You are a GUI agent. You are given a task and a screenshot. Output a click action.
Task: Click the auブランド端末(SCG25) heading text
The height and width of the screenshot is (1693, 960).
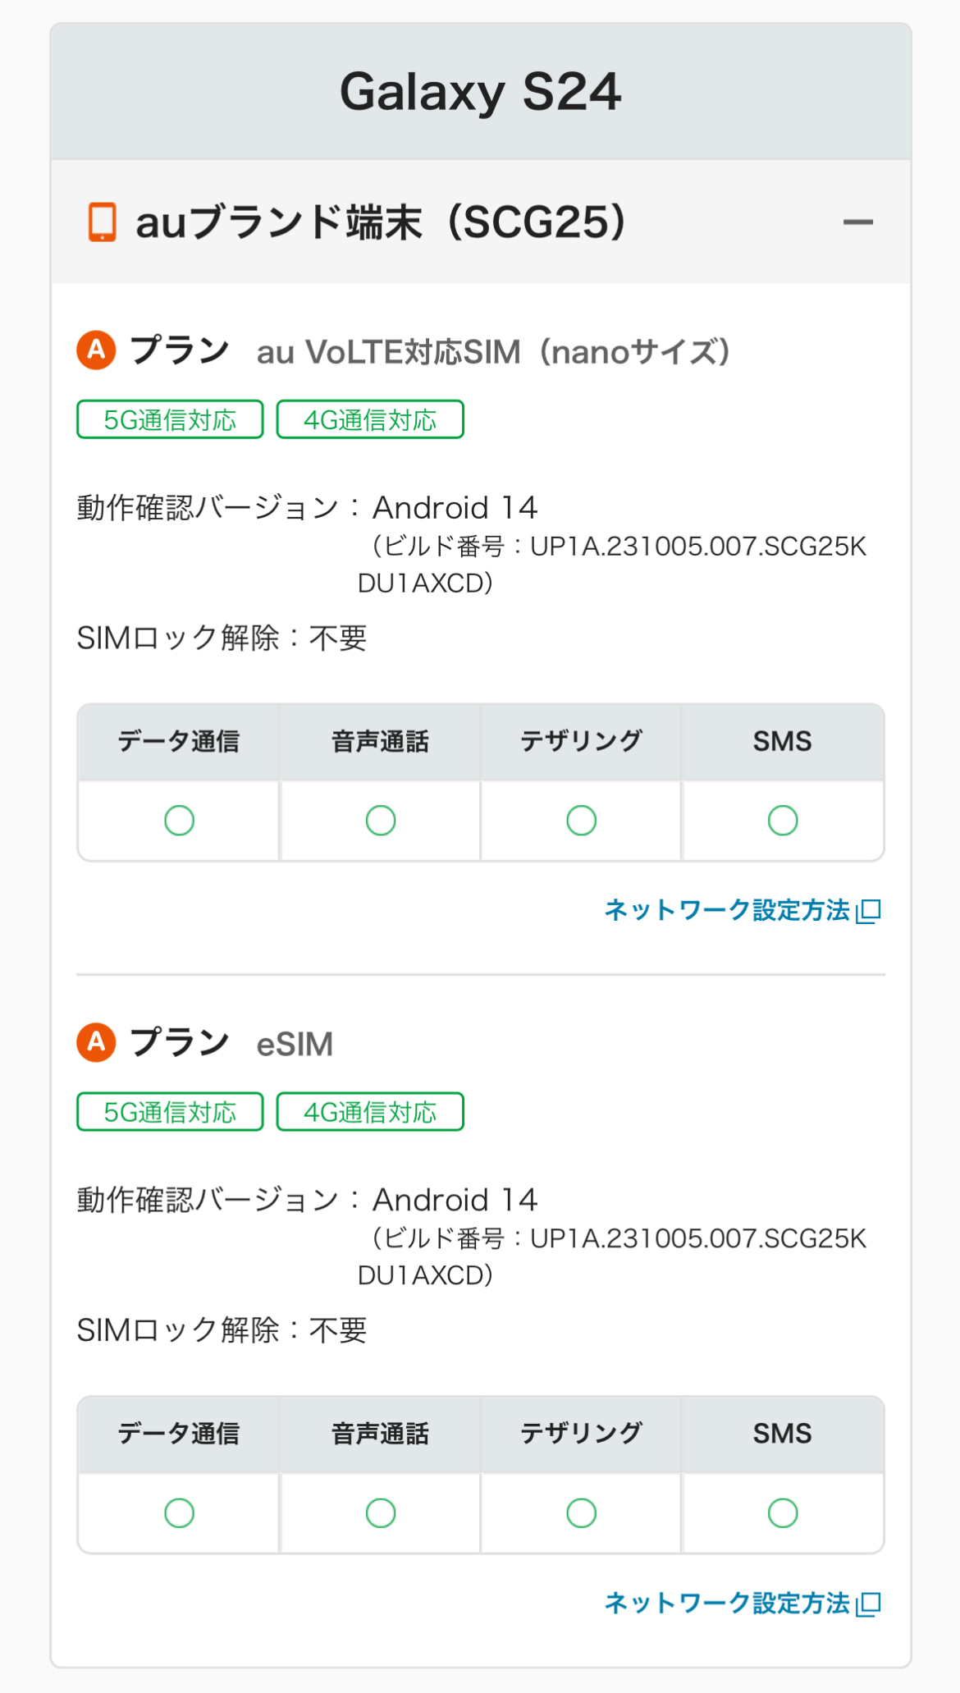coord(381,222)
